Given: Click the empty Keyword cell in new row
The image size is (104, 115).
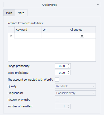Looking at the screenshot, I should 28,36.
